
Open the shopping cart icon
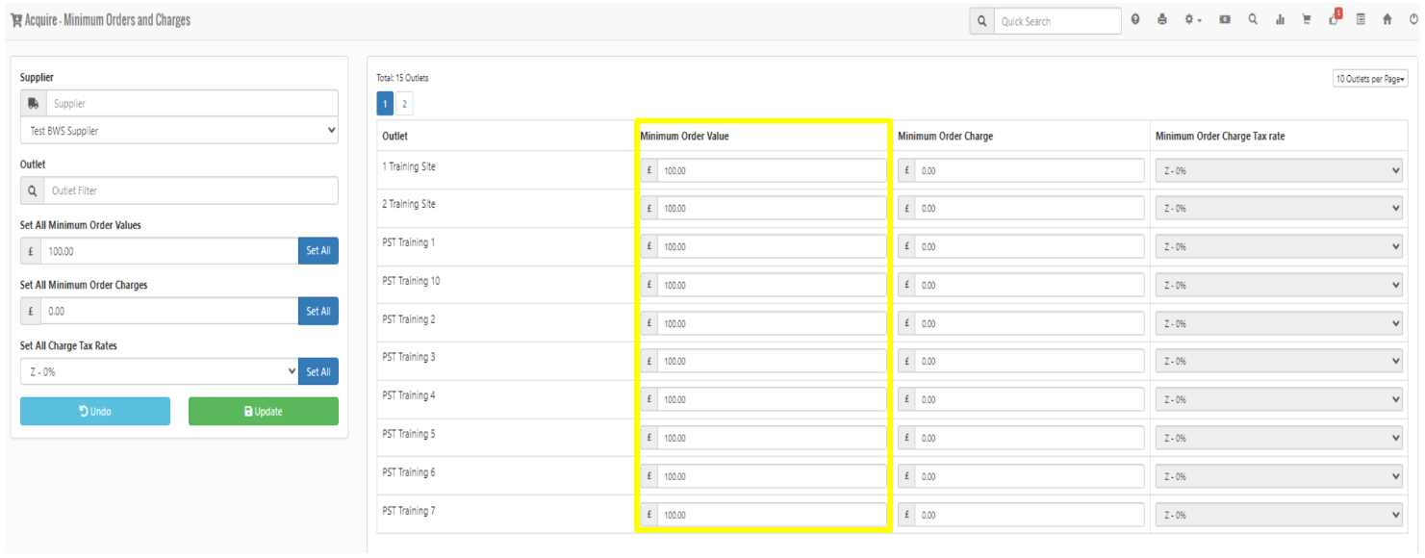[1307, 20]
